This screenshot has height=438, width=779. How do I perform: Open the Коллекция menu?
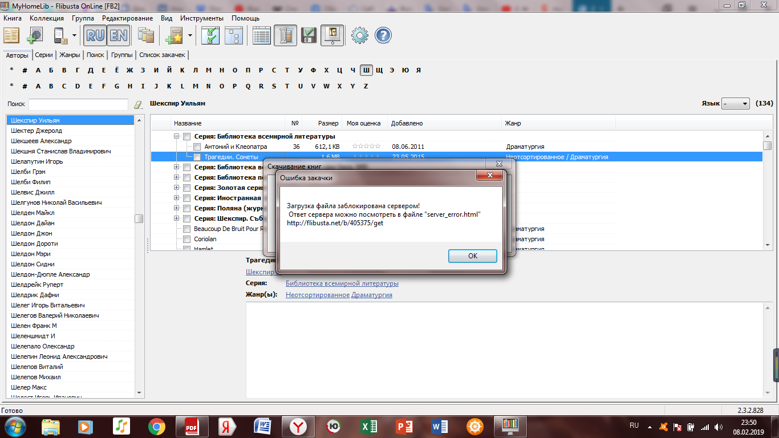47,18
